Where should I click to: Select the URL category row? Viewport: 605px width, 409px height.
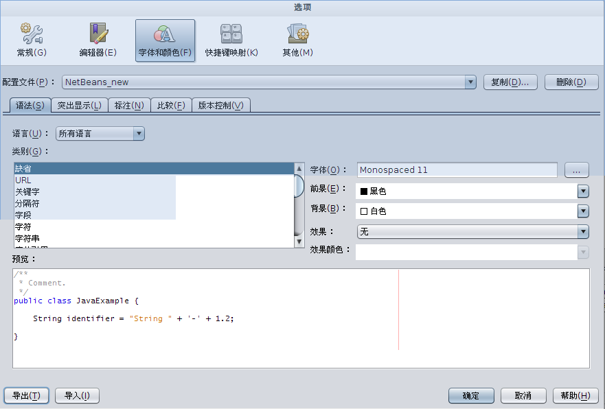[154, 180]
